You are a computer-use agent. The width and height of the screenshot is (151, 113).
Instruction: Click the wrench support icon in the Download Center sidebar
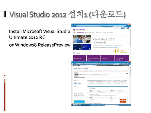(x=75, y=95)
